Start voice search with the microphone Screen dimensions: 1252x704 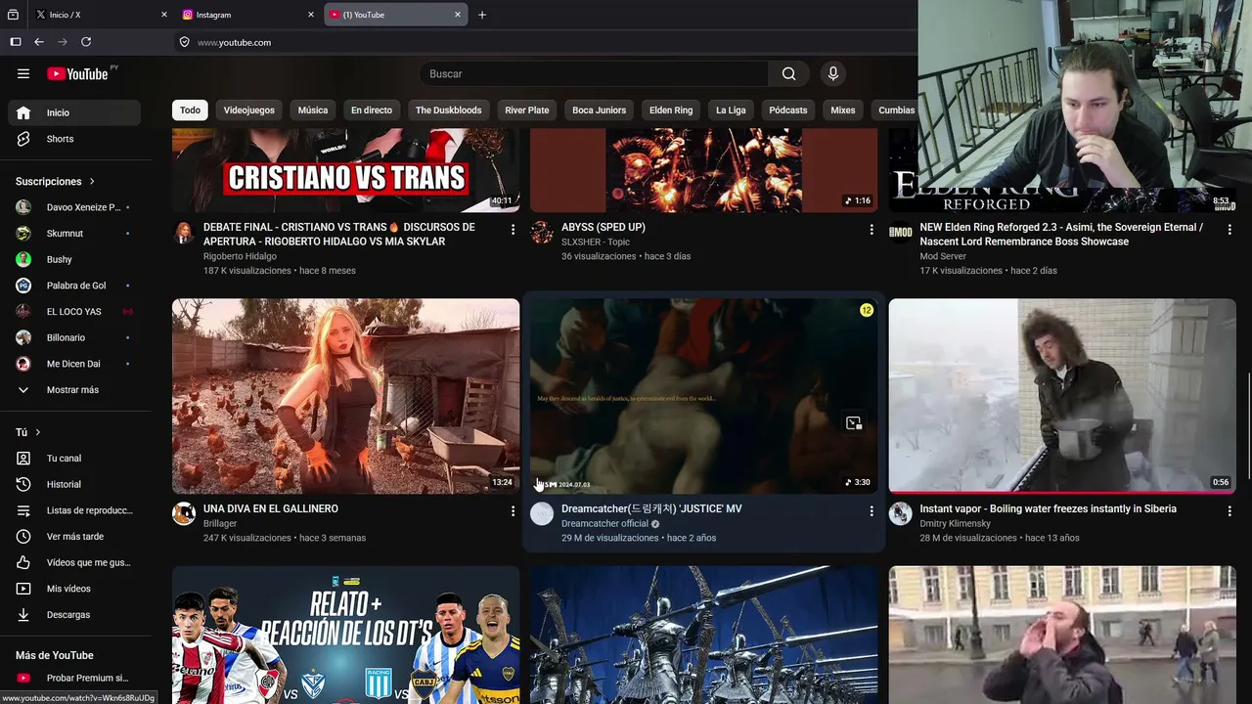pyautogui.click(x=833, y=73)
